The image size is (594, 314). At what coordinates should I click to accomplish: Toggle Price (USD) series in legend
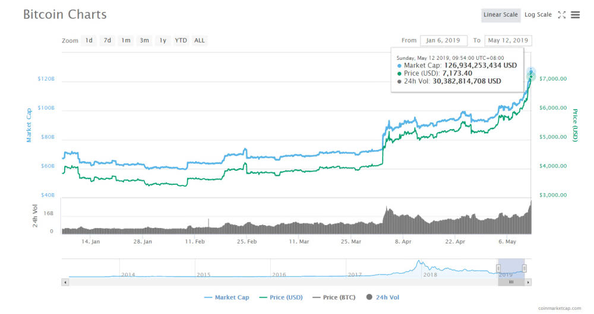(281, 297)
